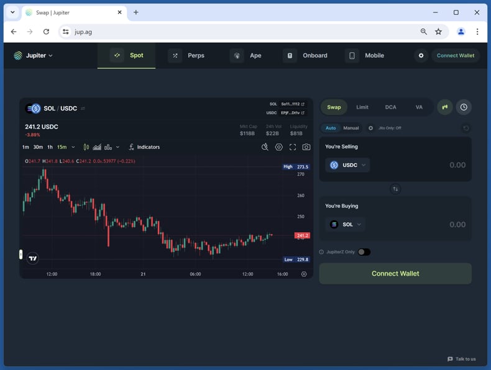
Task: Select candlestick chart style icon
Action: click(86, 147)
